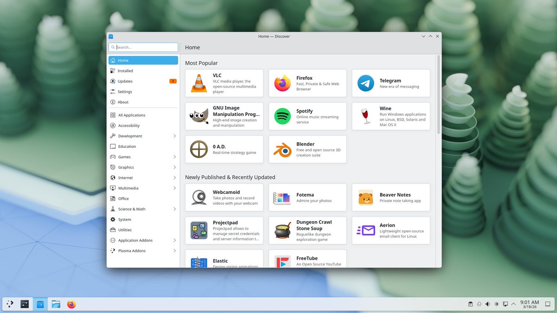
Task: Open the Firefox app card
Action: click(308, 83)
